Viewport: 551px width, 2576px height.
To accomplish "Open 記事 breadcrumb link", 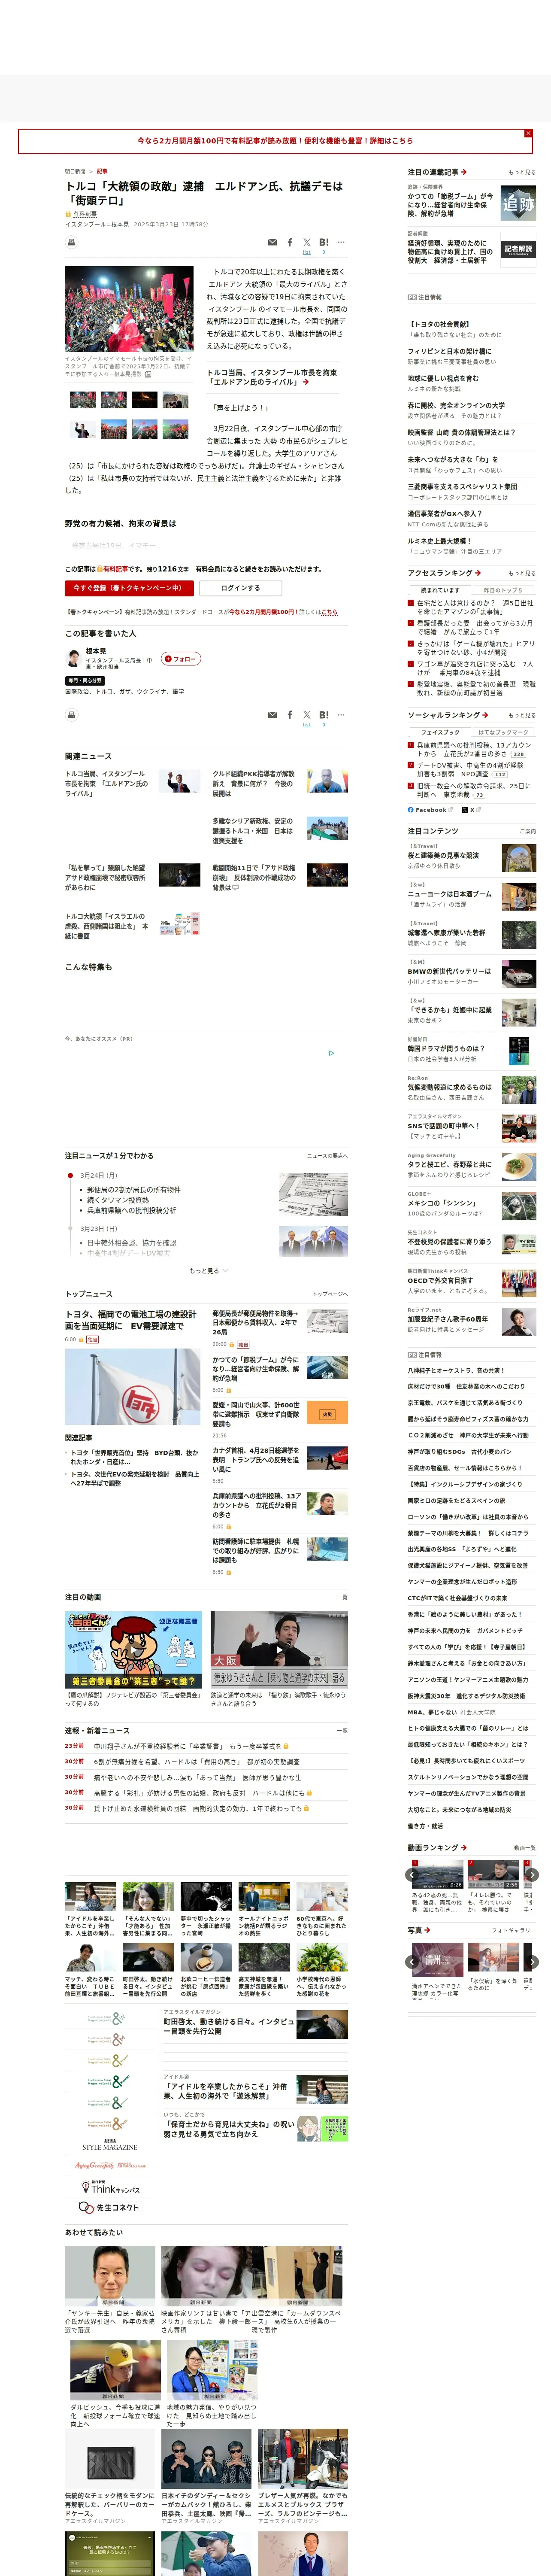I will [x=102, y=171].
